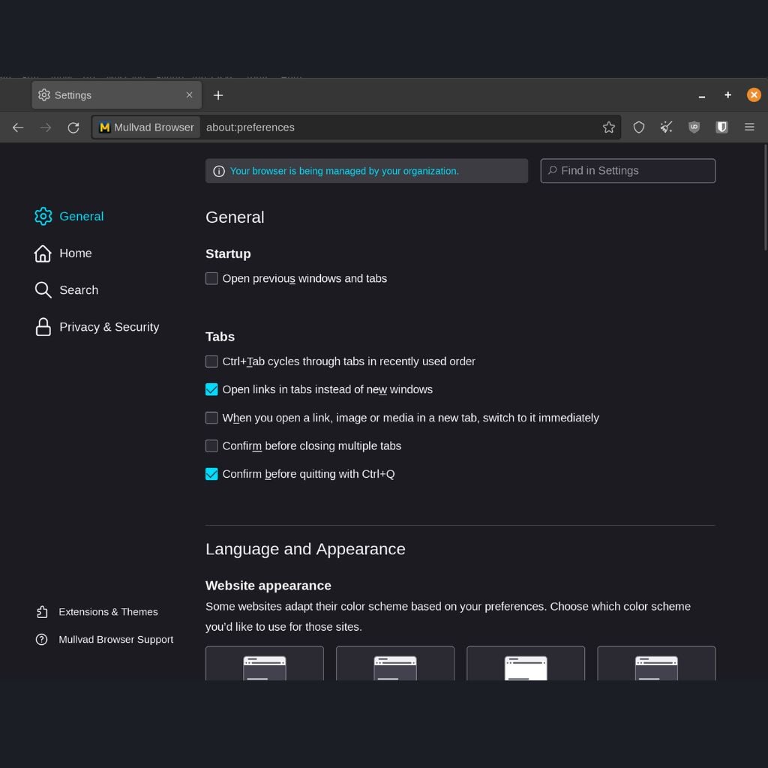Screen dimensions: 768x768
Task: Open the Privacy & Security category
Action: click(97, 327)
